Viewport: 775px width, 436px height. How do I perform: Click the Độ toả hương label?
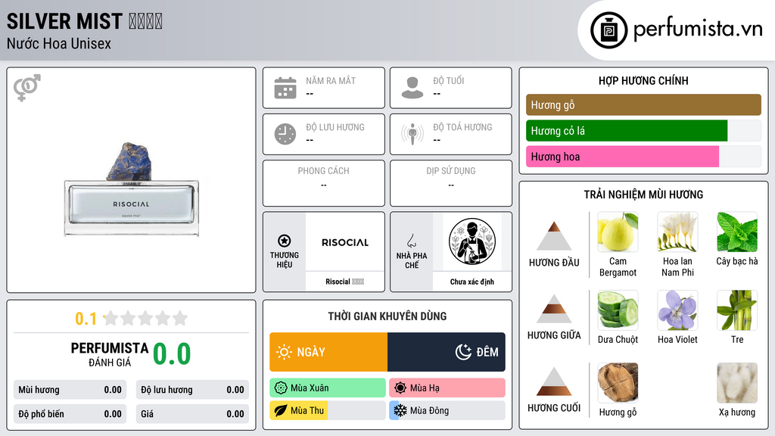[x=462, y=127]
